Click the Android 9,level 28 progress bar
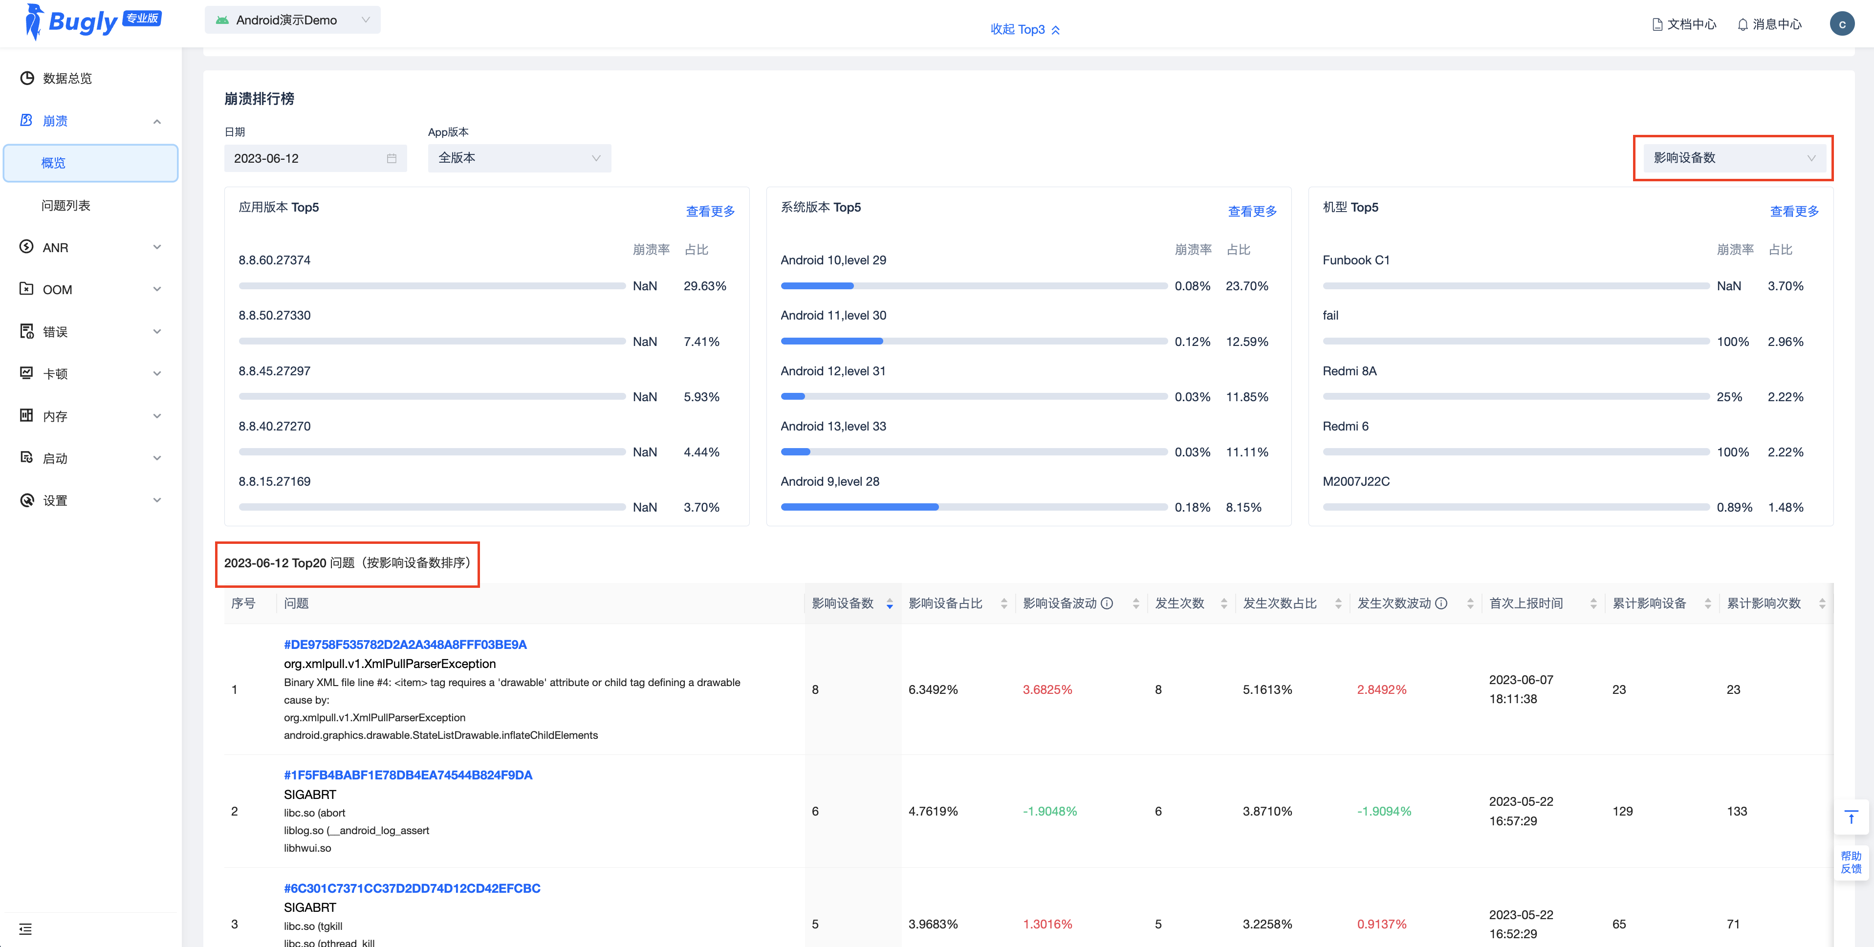This screenshot has height=947, width=1874. coord(973,507)
